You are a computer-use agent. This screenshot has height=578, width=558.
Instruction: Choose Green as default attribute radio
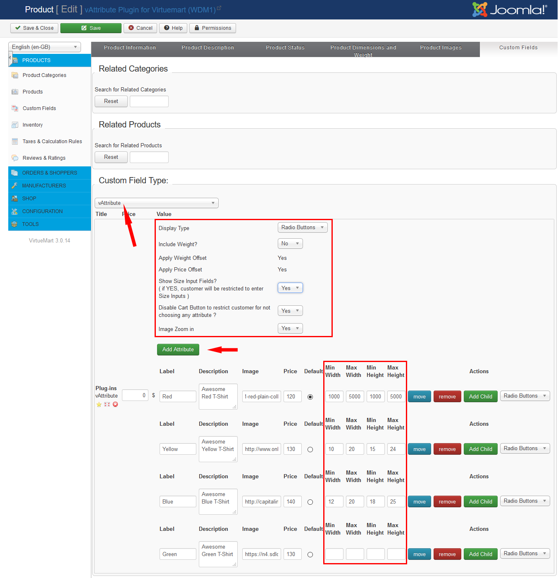click(310, 554)
